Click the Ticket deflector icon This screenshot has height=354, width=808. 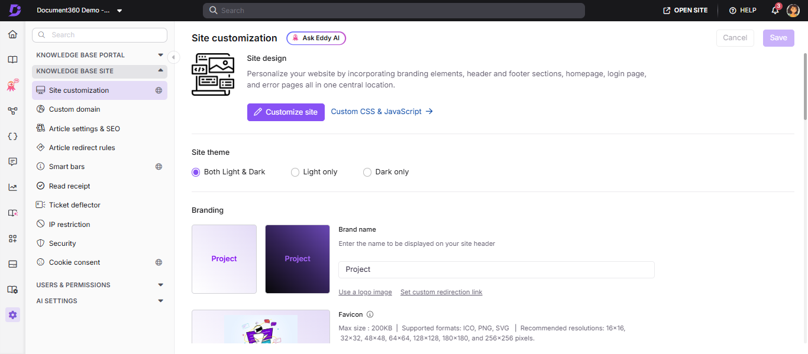tap(41, 205)
